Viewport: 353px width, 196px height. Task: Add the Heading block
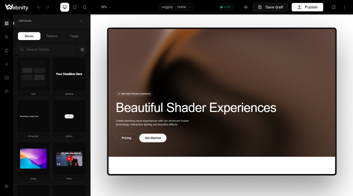click(x=69, y=77)
